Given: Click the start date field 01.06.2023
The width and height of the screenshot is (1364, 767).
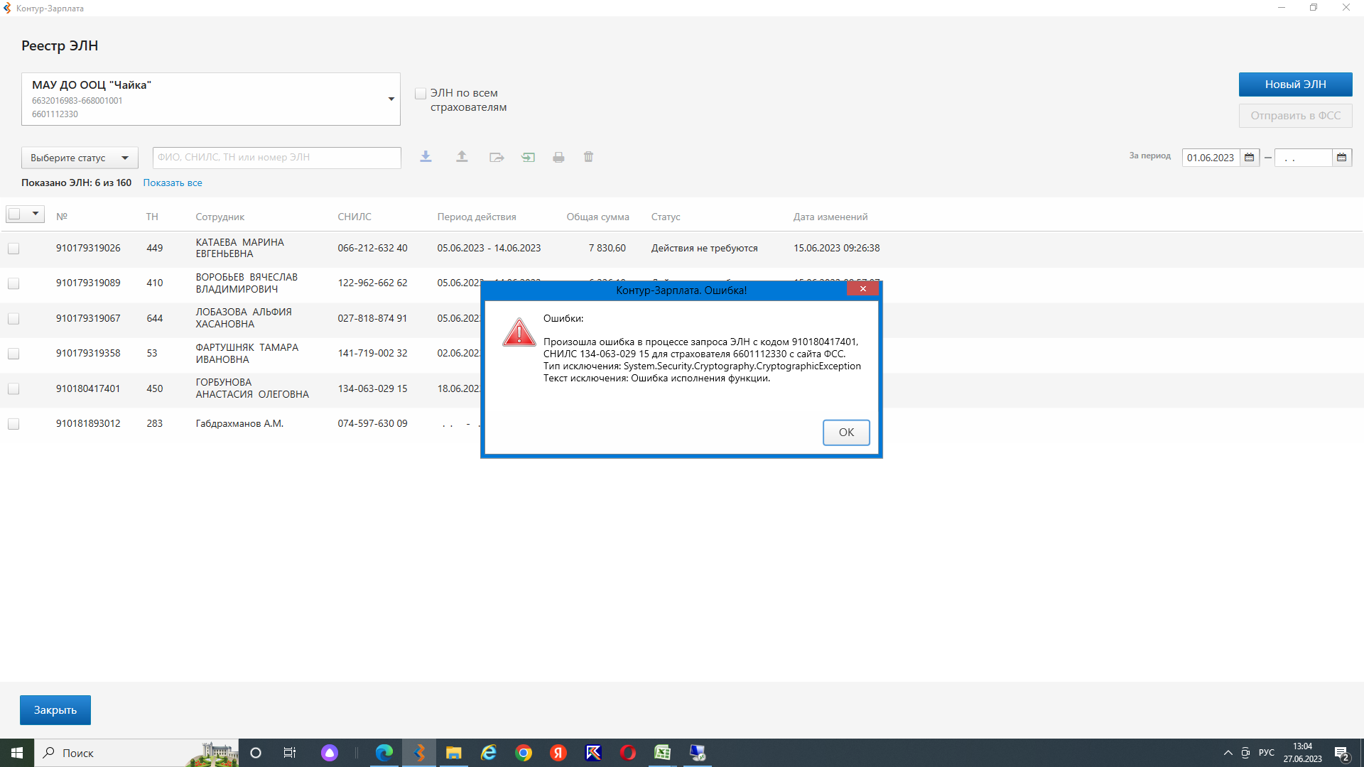Looking at the screenshot, I should tap(1211, 158).
